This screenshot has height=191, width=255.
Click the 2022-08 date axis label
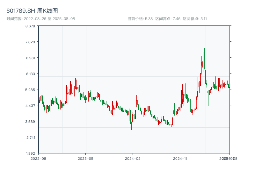pyautogui.click(x=38, y=158)
